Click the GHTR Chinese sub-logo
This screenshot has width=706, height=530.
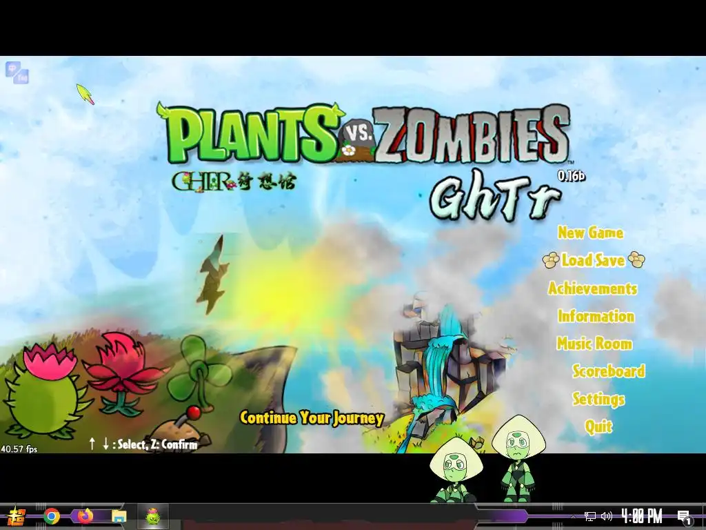234,181
